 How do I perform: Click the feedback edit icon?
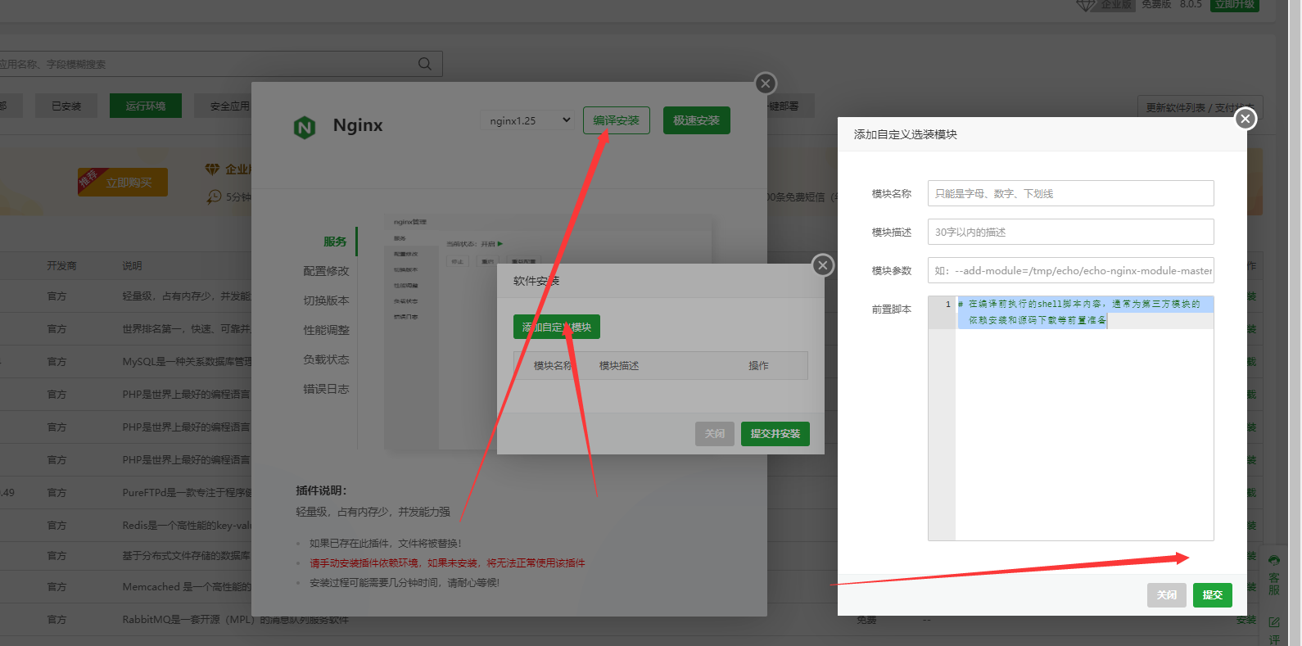coord(1274,623)
